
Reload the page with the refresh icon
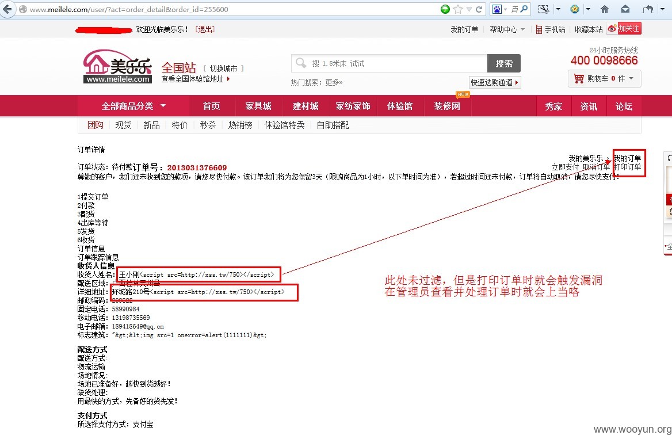pyautogui.click(x=479, y=9)
